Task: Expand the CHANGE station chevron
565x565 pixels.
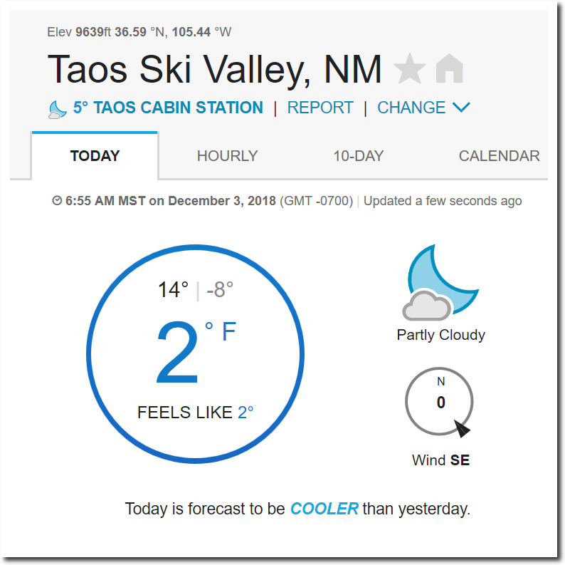Action: 461,107
